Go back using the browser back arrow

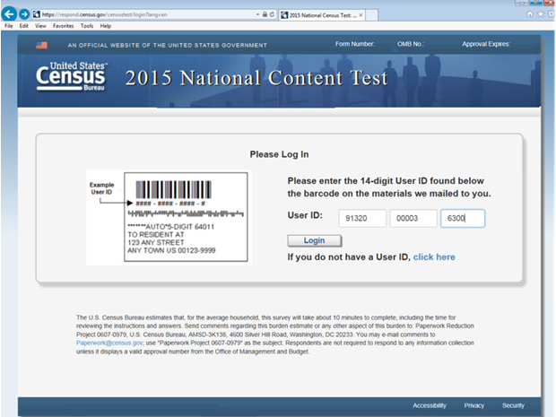click(x=9, y=14)
